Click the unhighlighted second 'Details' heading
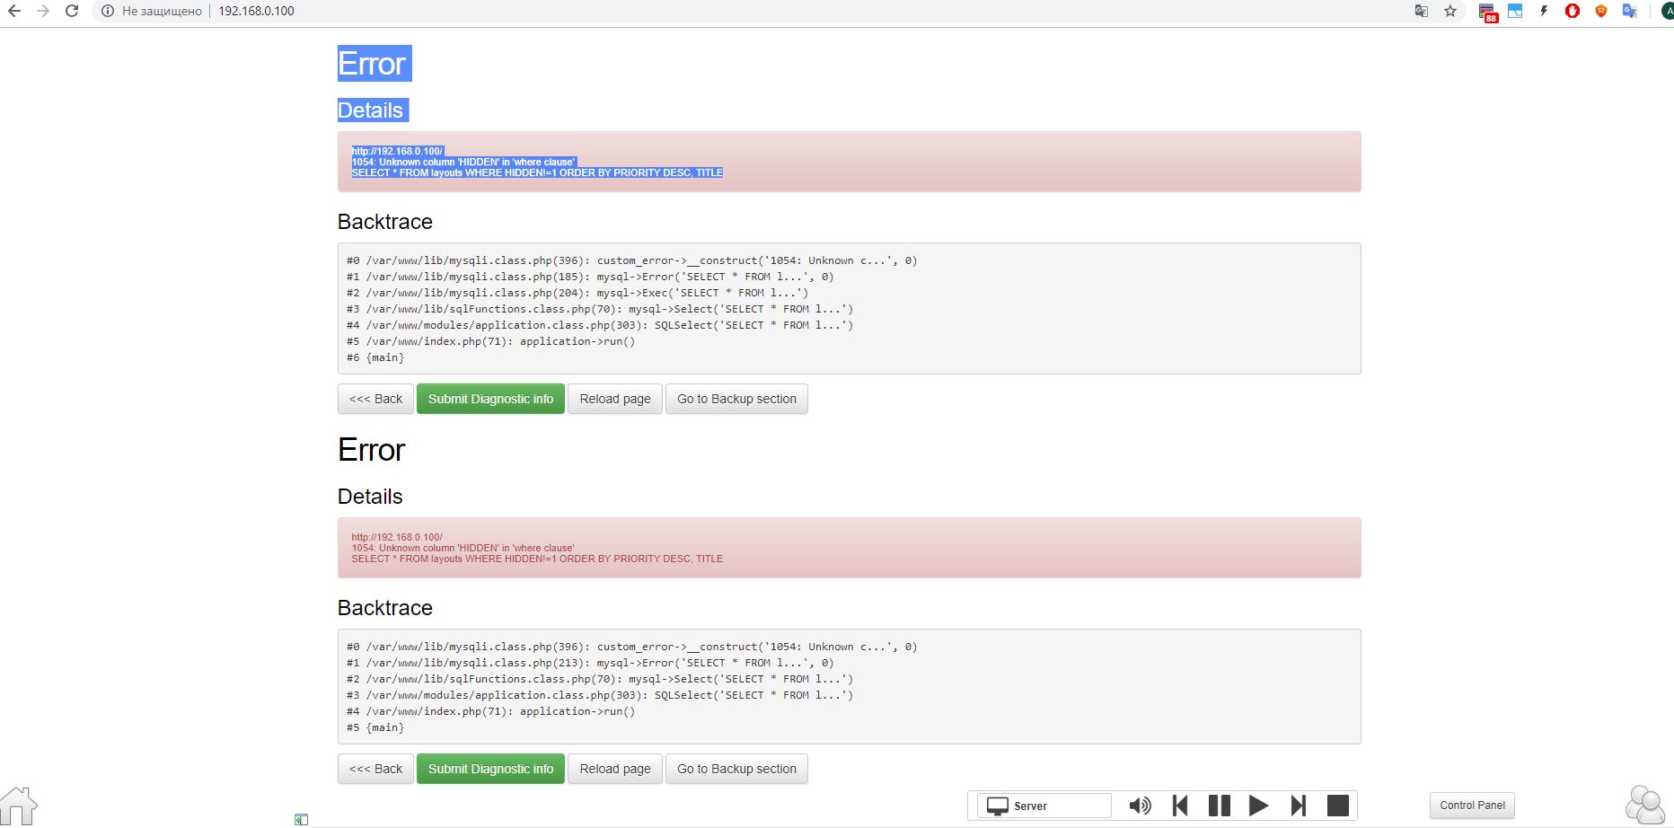The image size is (1674, 828). pos(370,497)
